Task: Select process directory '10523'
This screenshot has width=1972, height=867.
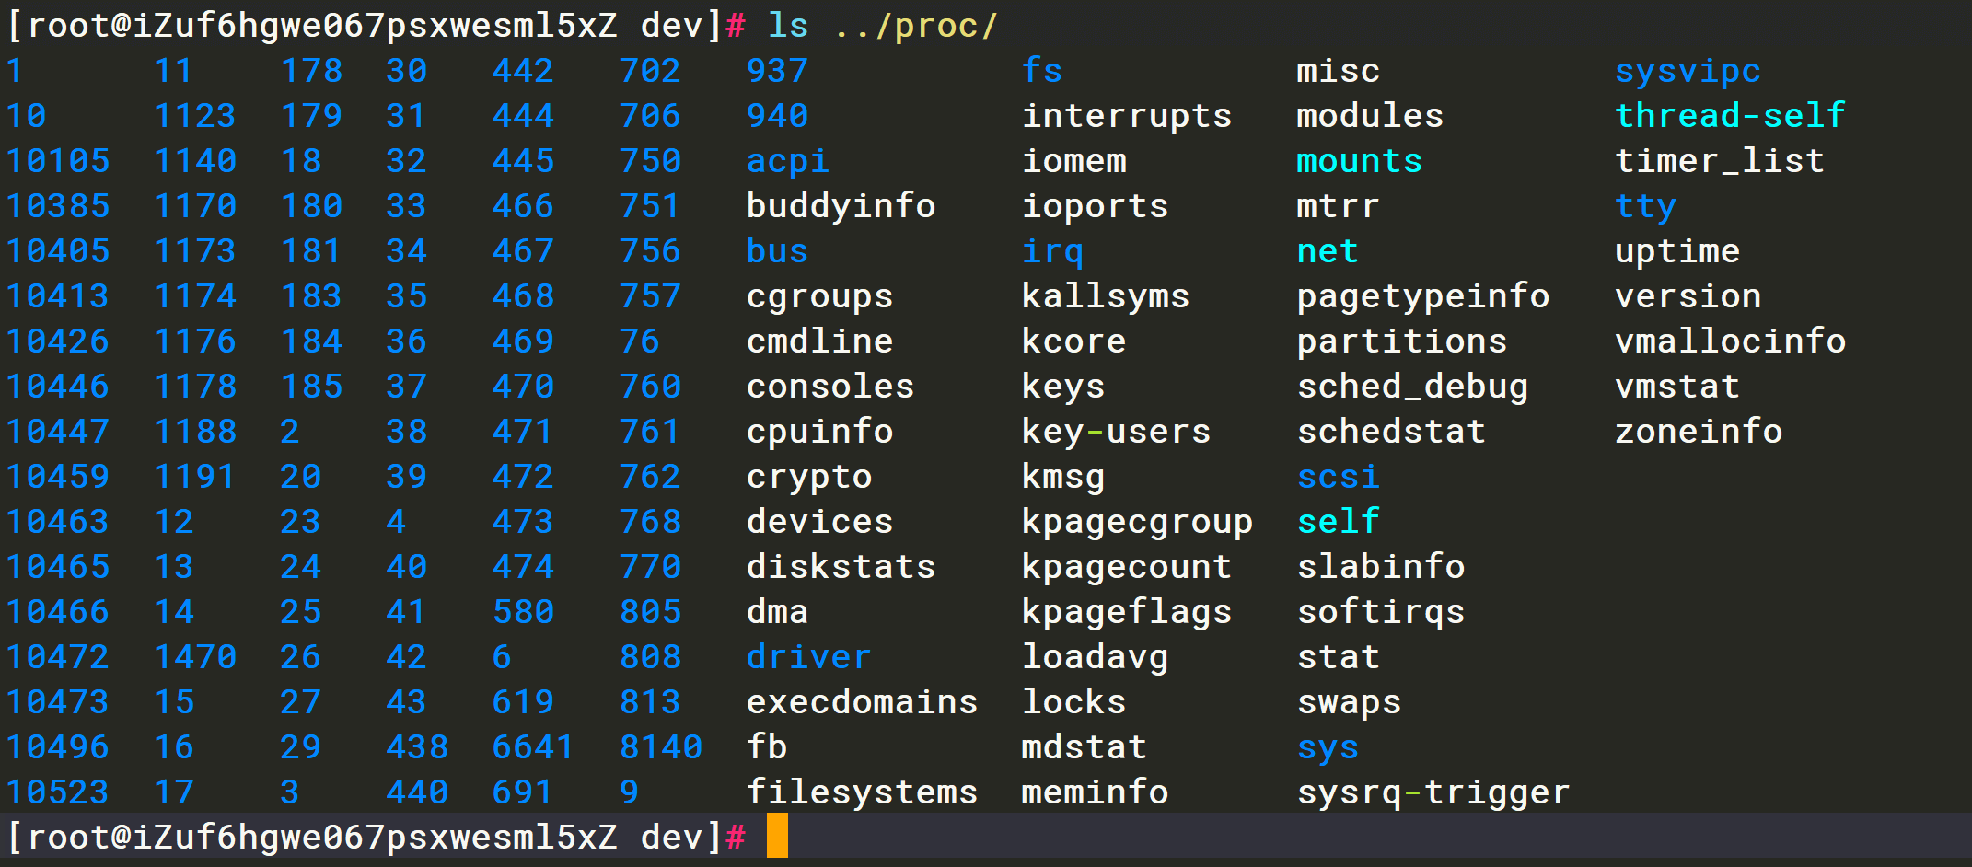Action: tap(58, 792)
